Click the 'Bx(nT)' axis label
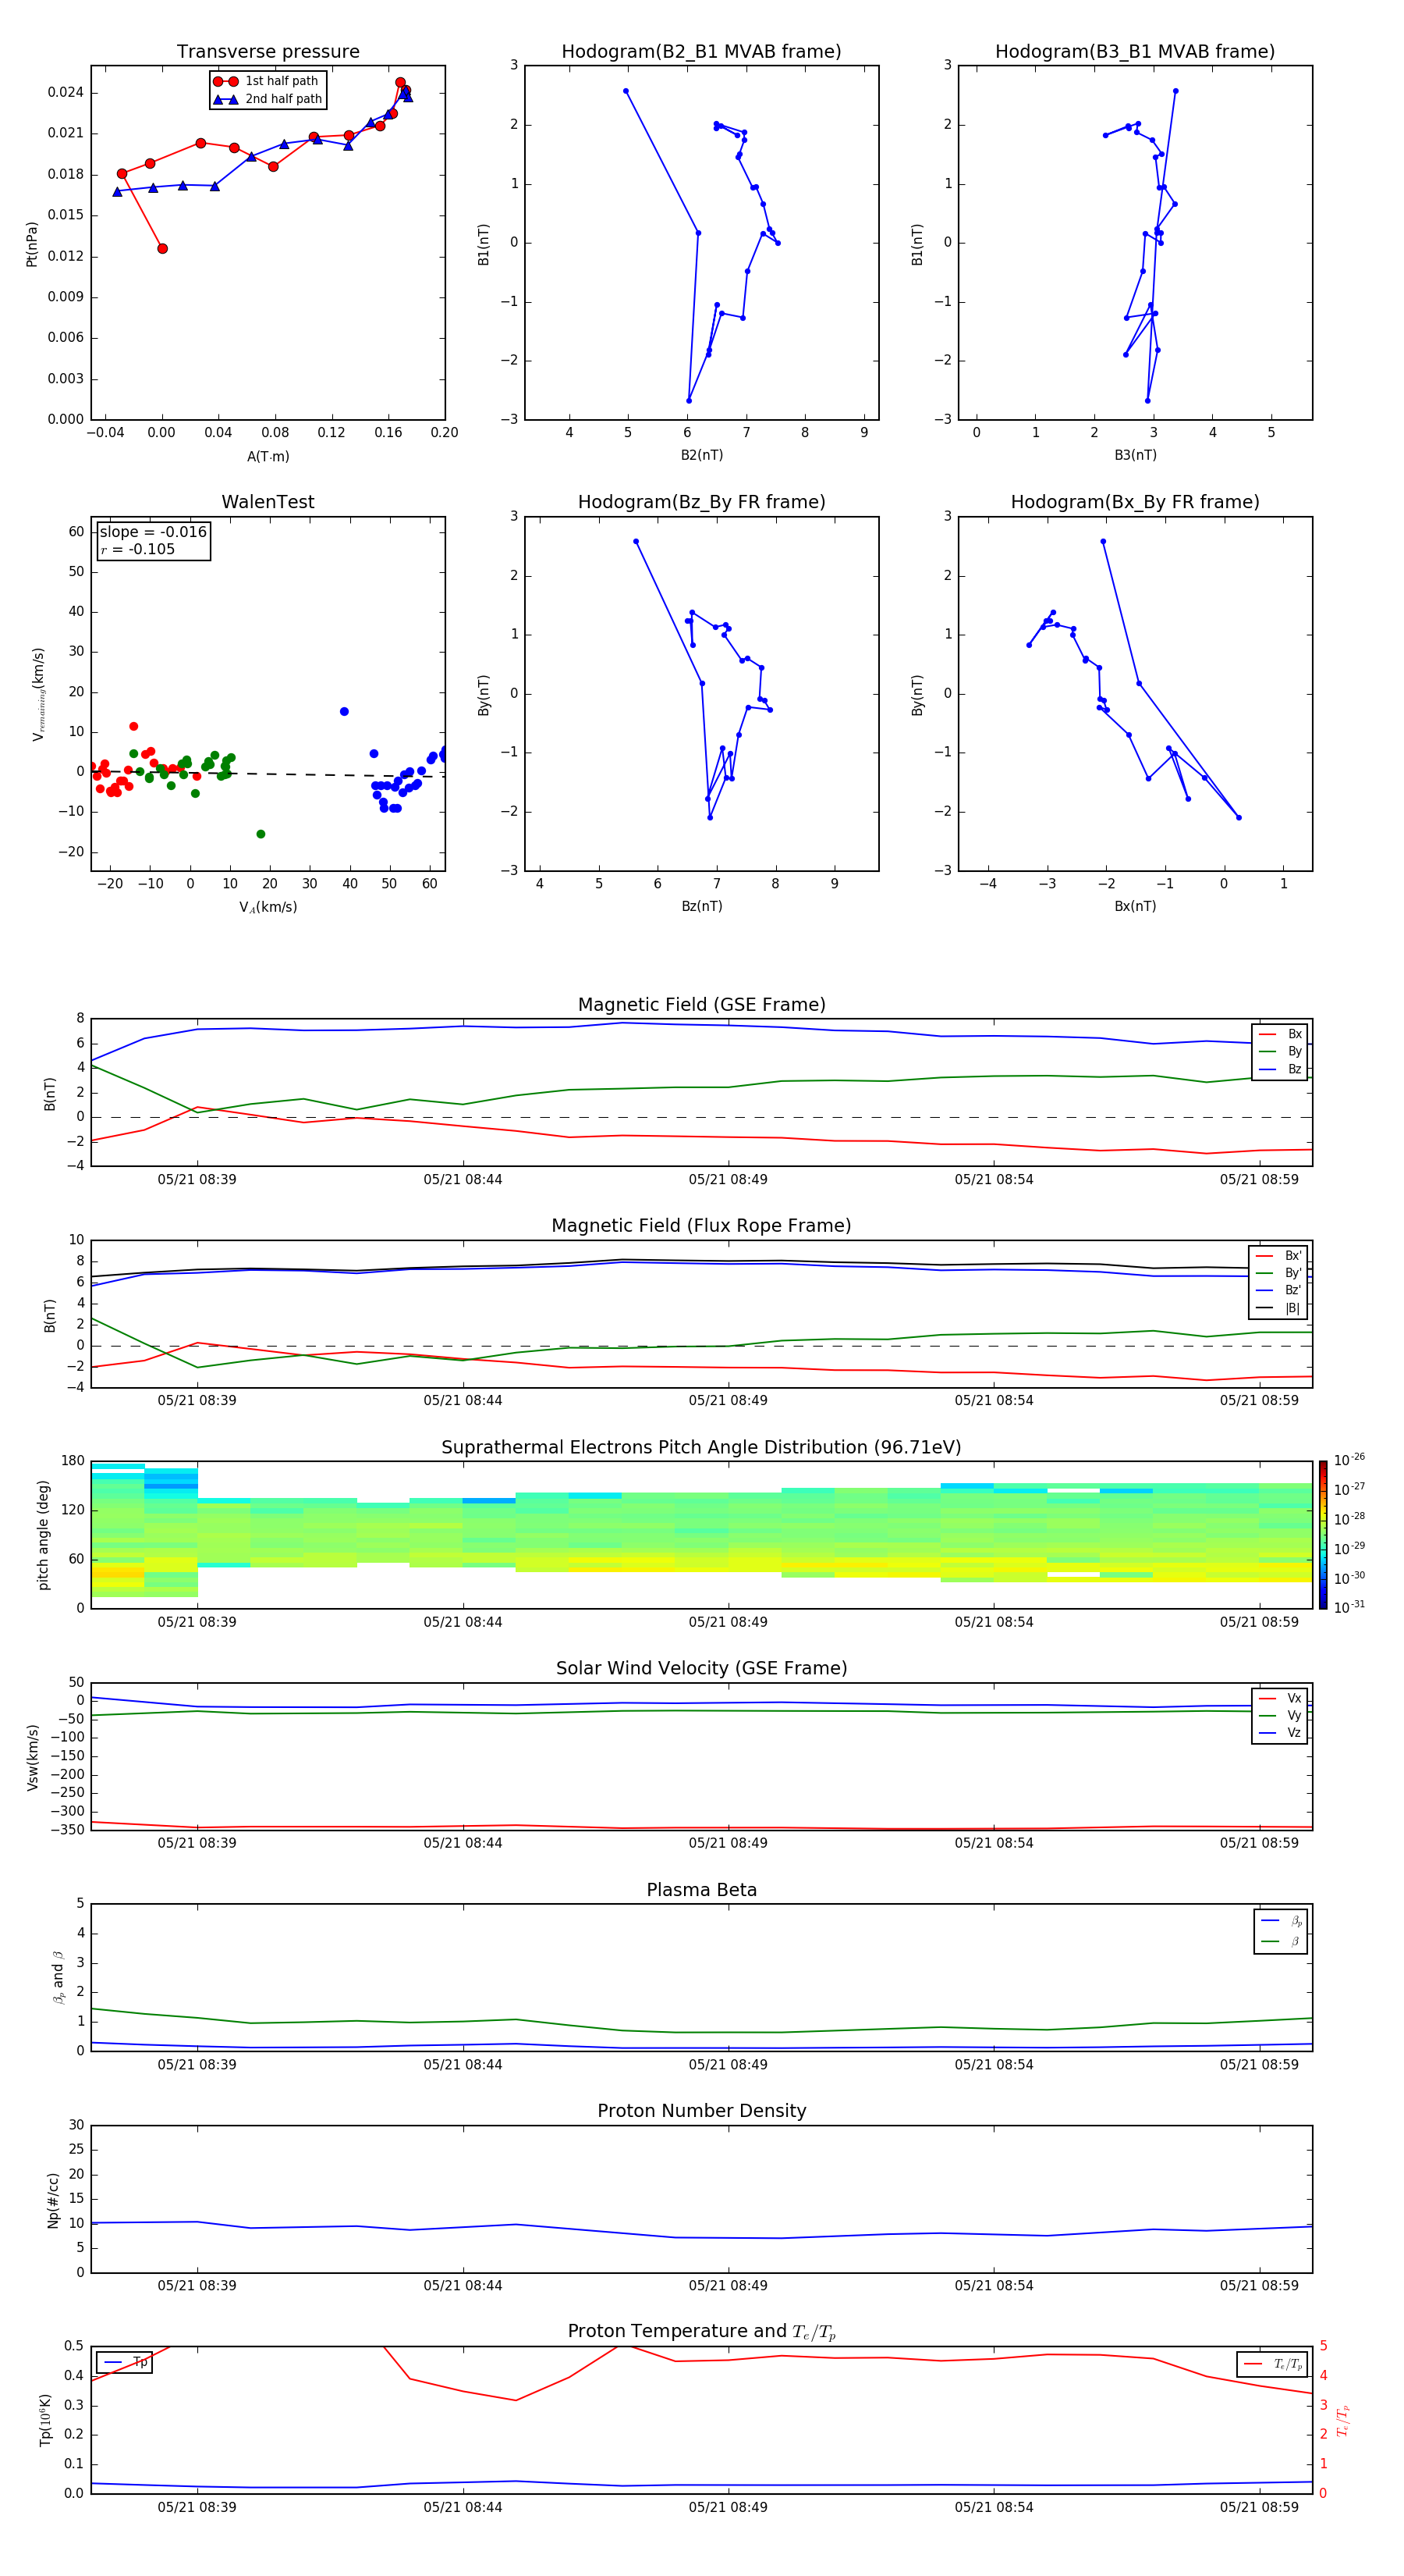 click(x=1135, y=906)
